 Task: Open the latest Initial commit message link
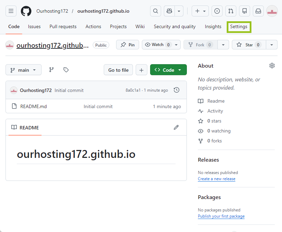point(69,90)
